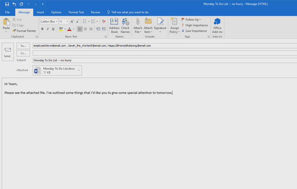Click the Shrink Font icon
The image size is (297, 189).
tap(77, 21)
